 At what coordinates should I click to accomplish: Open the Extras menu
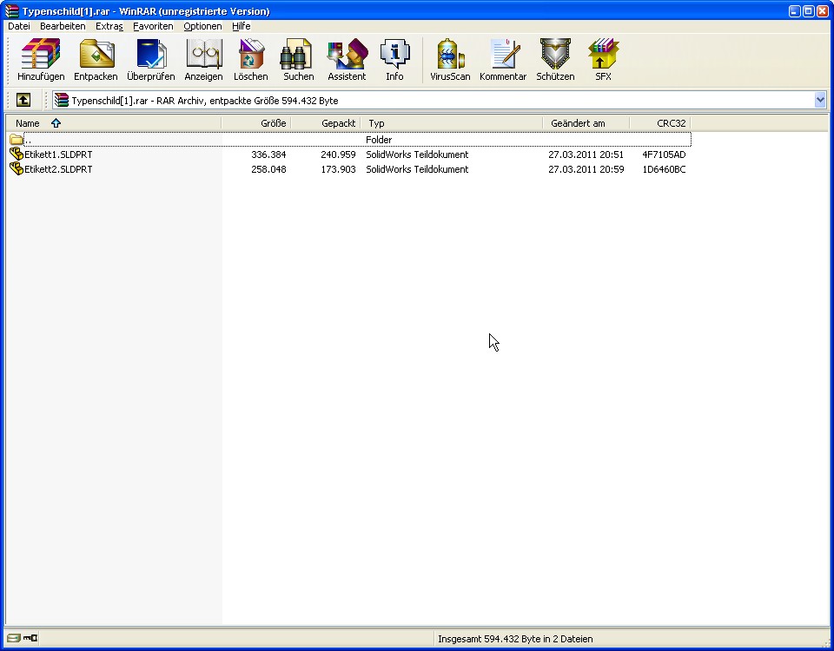[x=109, y=26]
